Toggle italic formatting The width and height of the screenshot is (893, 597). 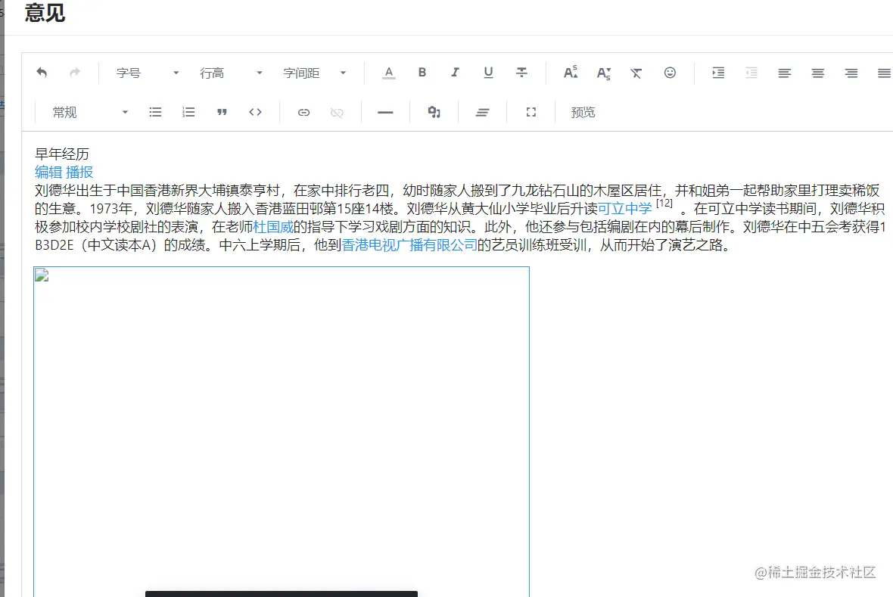coord(455,73)
